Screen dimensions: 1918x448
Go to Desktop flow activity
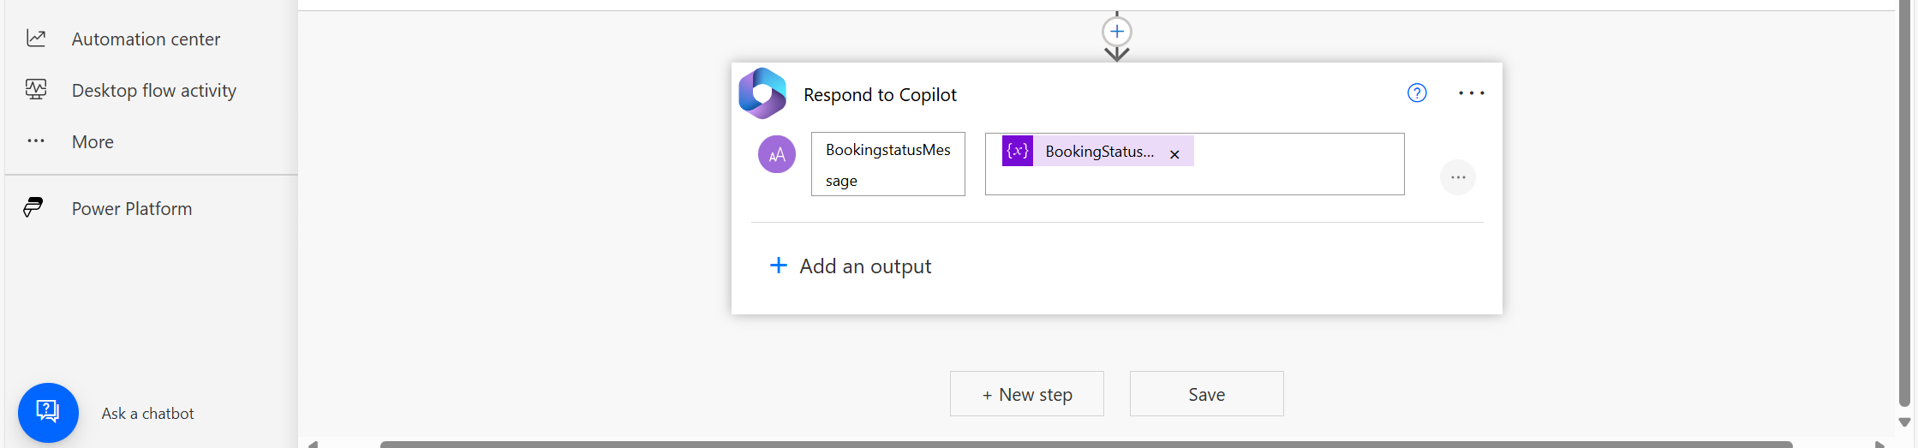pyautogui.click(x=154, y=91)
